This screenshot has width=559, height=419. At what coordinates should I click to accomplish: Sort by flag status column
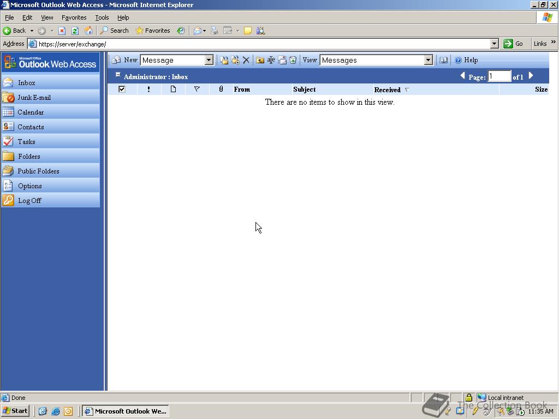pos(197,89)
